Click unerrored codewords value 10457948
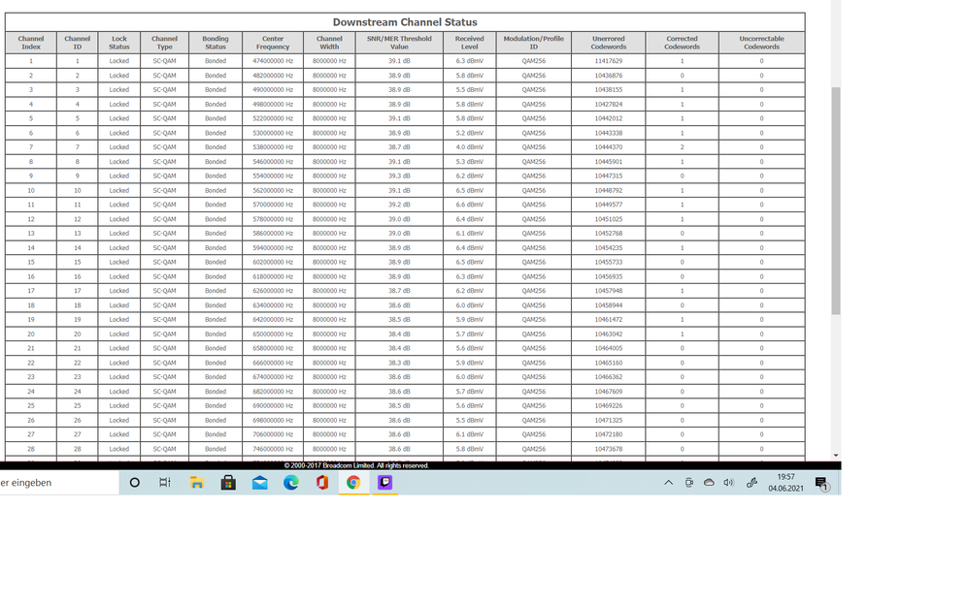Screen dimensions: 969x605 (609, 291)
